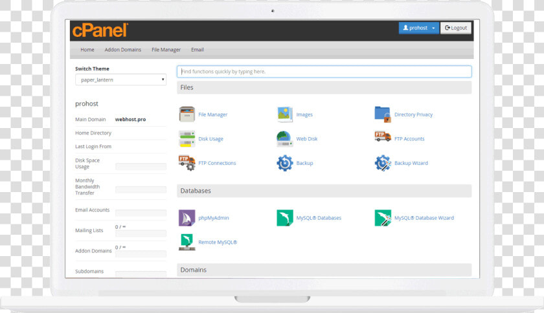This screenshot has width=544, height=313.
Task: Click the Backup link text
Action: [304, 163]
